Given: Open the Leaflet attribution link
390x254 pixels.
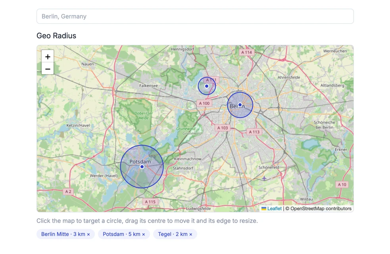Looking at the screenshot, I should click(274, 208).
